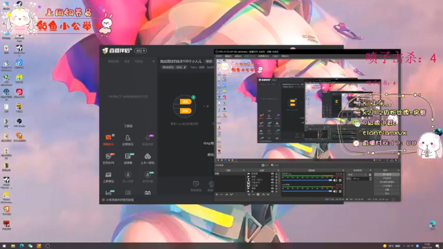
Task: Toggle visibility eye of top OBS source
Action: pyautogui.click(x=273, y=174)
